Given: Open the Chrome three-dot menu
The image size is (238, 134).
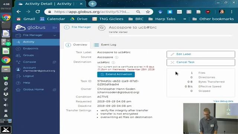Looking at the screenshot, I should click(232, 12).
